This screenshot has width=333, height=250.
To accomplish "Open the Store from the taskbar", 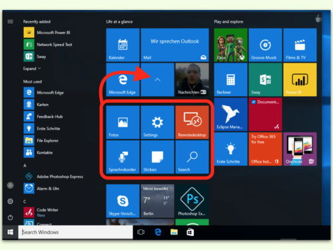I will click(x=190, y=232).
